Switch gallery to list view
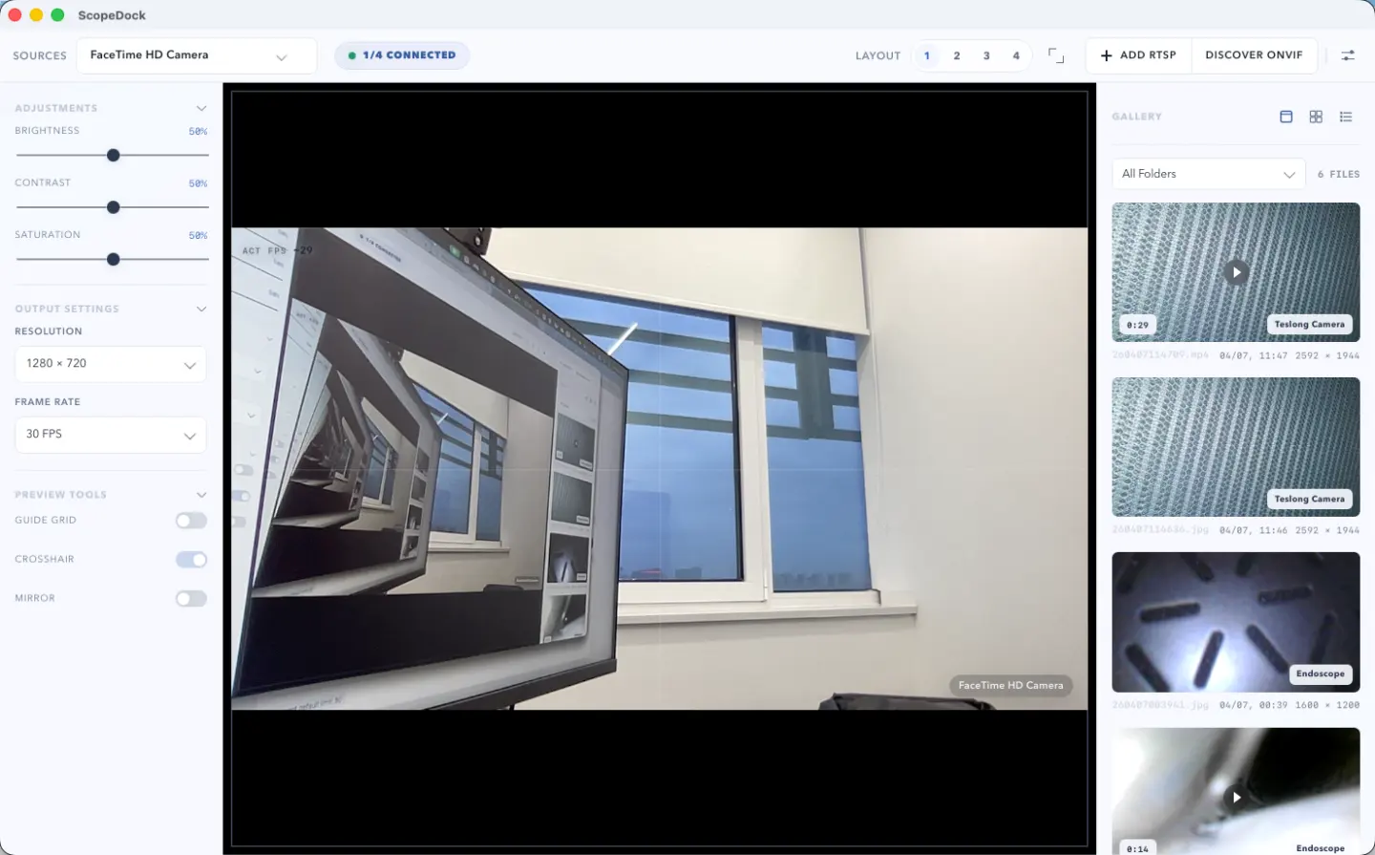 point(1346,116)
